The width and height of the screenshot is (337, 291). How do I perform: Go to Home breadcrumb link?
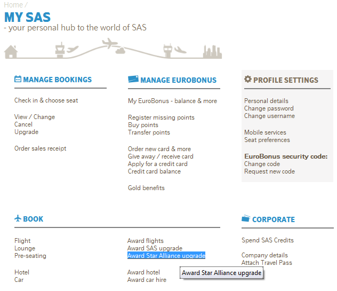(13, 5)
